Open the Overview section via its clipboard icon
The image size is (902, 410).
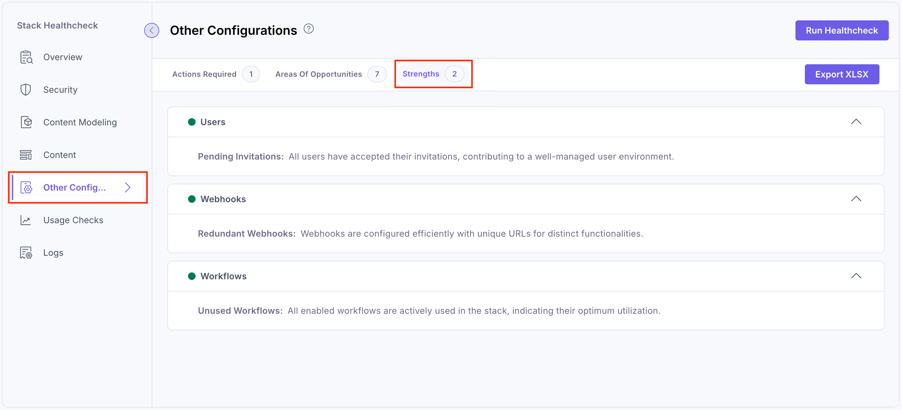[x=26, y=57]
